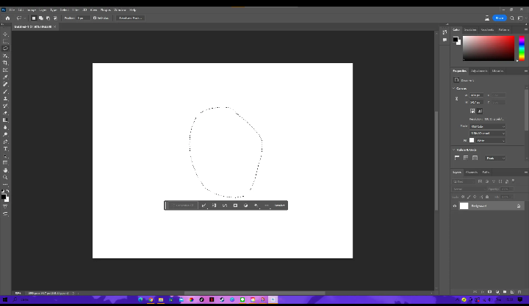Toggle link between canvas width and height
This screenshot has height=306, width=529.
coord(456,99)
